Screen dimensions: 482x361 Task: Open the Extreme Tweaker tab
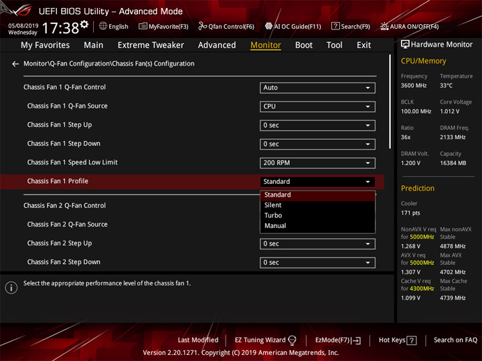pyautogui.click(x=151, y=45)
